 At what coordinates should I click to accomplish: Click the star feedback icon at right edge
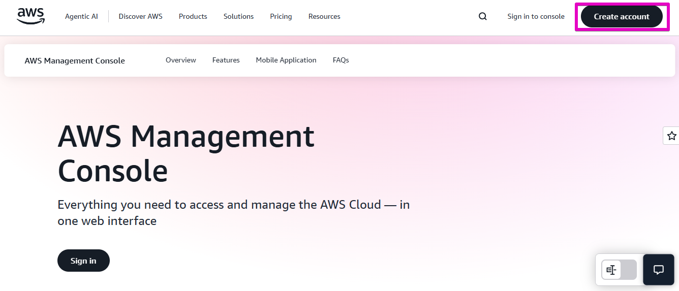(671, 136)
